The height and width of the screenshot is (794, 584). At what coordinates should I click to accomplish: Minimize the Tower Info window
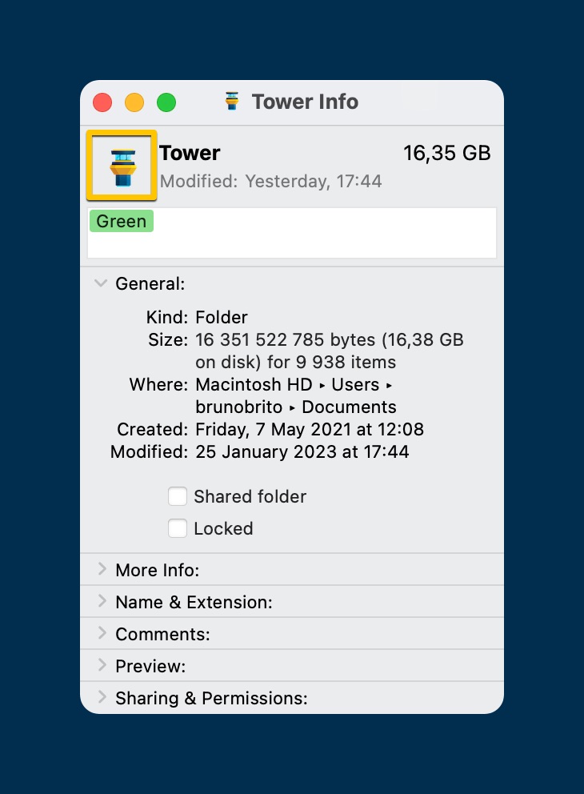134,102
